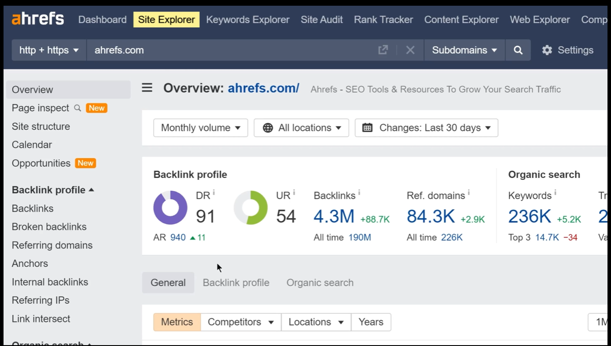Open the Competitors dropdown
This screenshot has width=611, height=346.
click(241, 322)
